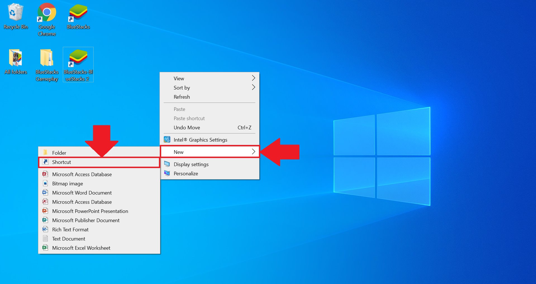Create a Microsoft Excel Worksheet
This screenshot has height=284, width=536.
99,248
